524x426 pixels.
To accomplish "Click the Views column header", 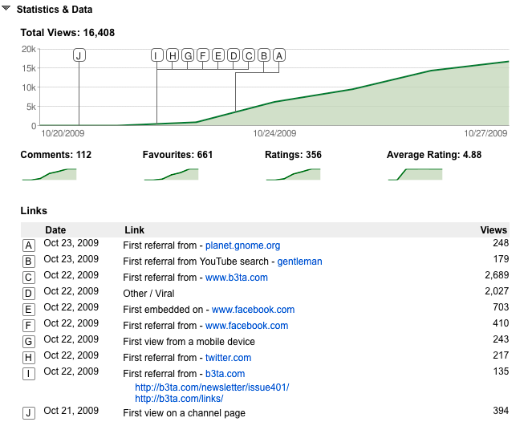I will point(494,230).
